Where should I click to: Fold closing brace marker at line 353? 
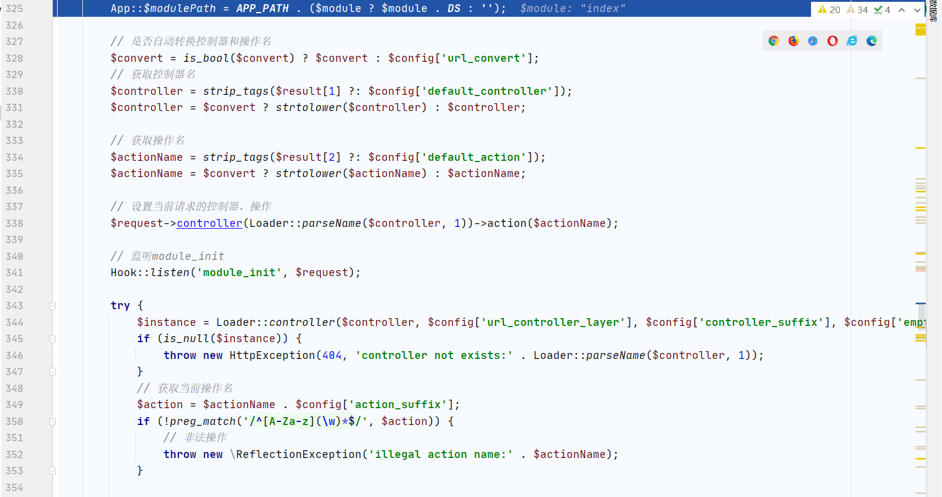(52, 471)
